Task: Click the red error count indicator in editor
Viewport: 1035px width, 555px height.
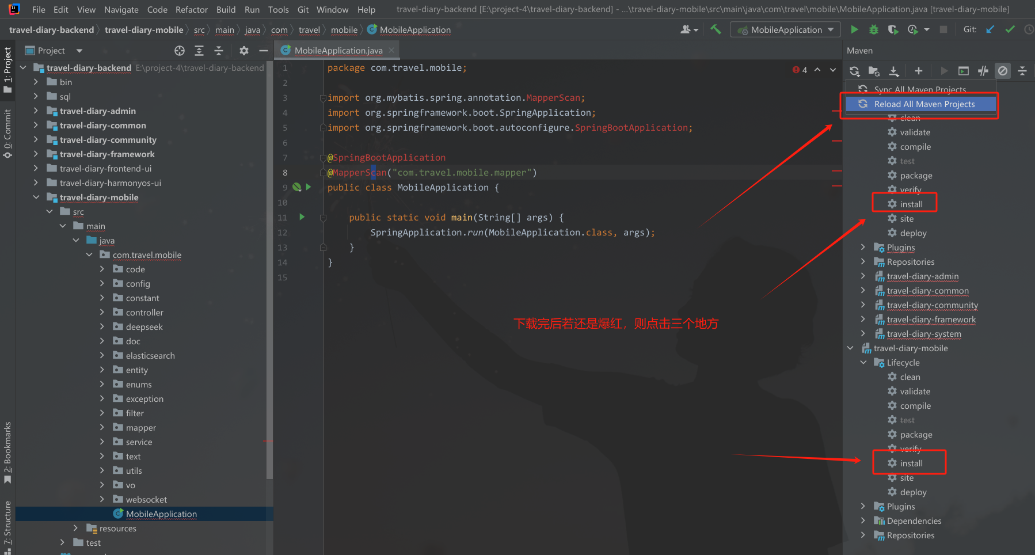Action: (800, 70)
